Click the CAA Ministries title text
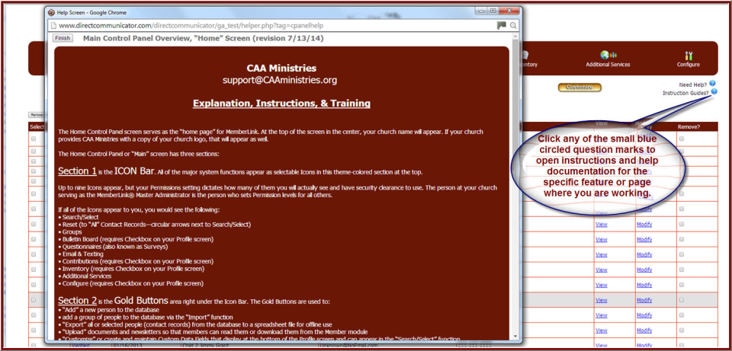Image resolution: width=732 pixels, height=351 pixels. click(x=281, y=69)
